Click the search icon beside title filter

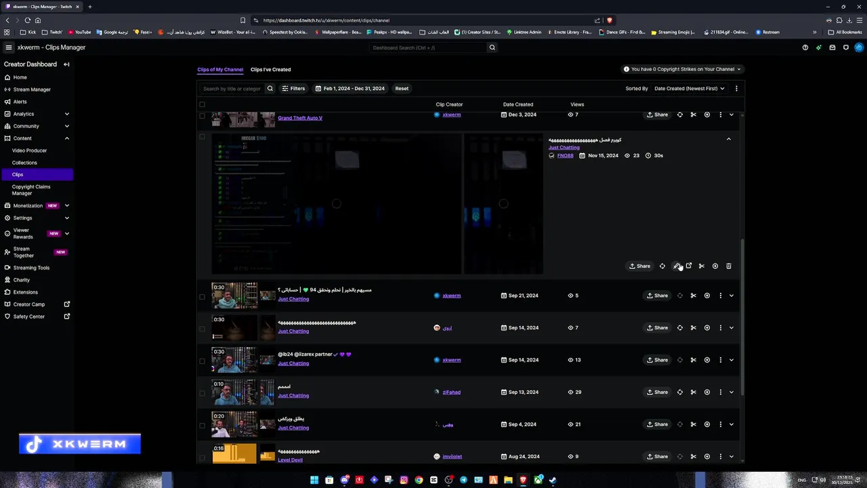tap(270, 89)
